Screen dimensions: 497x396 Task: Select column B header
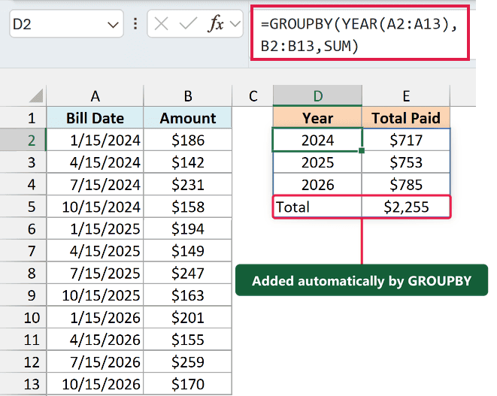tap(188, 96)
